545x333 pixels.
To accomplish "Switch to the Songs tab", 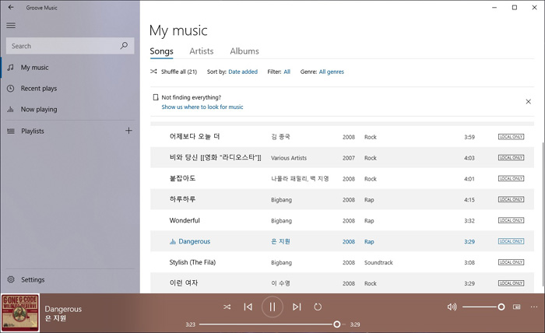I will 162,51.
